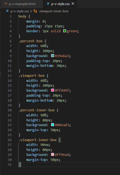Open the #ff449f pink color swatch
This screenshot has width=120, height=175.
(52, 90)
